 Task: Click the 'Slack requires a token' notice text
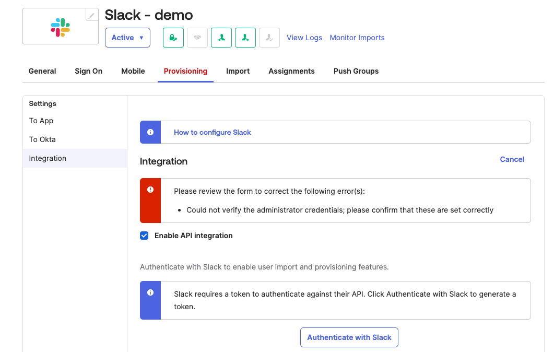[345, 300]
